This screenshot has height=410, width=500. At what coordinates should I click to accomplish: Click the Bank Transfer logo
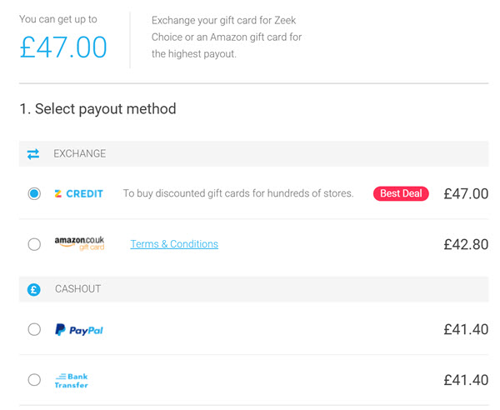click(71, 380)
